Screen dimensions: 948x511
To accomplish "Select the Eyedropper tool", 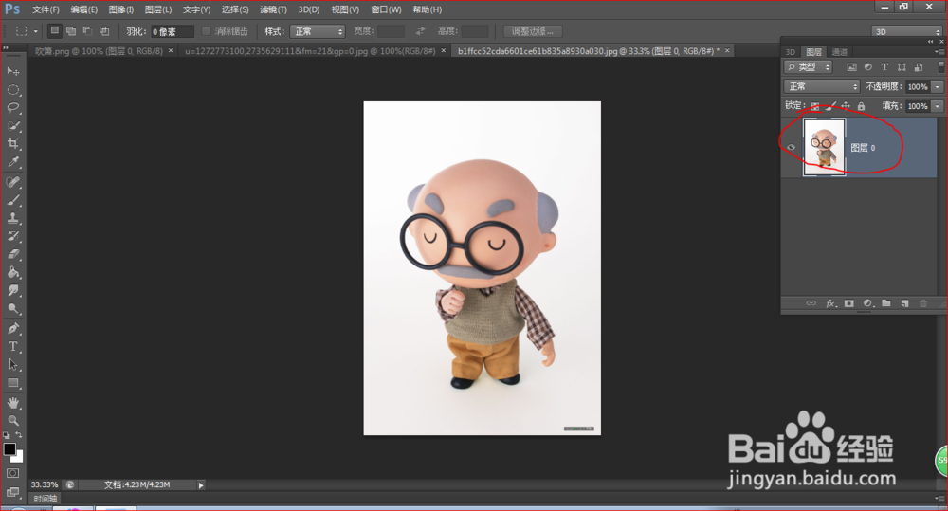I will [12, 162].
